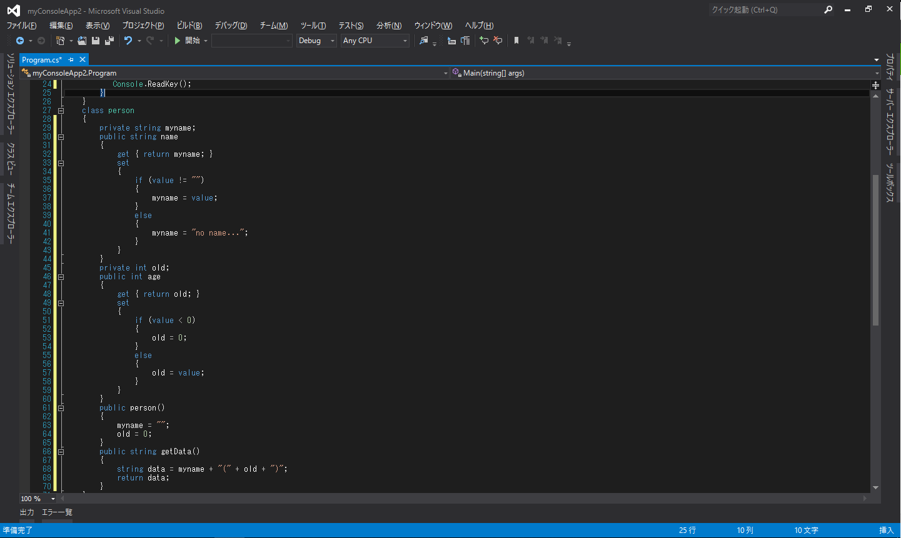Open the active documents list dropdown arrow
This screenshot has width=901, height=538.
point(877,60)
